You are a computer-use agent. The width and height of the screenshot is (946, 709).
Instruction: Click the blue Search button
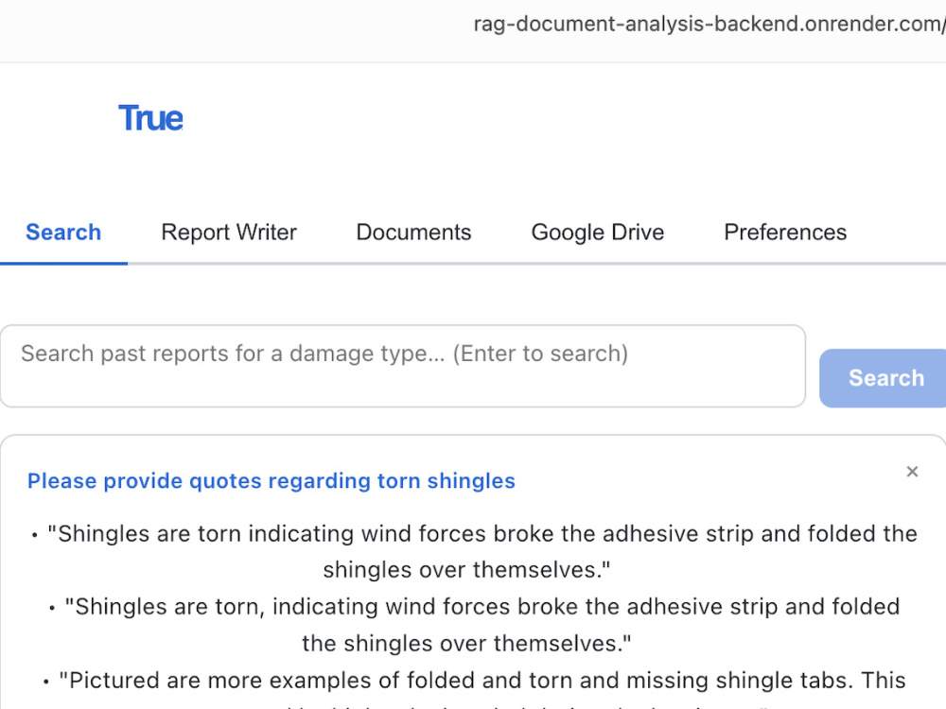885,378
